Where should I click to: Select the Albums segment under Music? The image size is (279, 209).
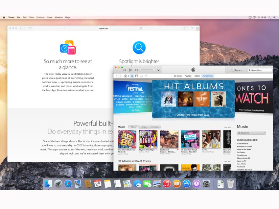(134, 127)
